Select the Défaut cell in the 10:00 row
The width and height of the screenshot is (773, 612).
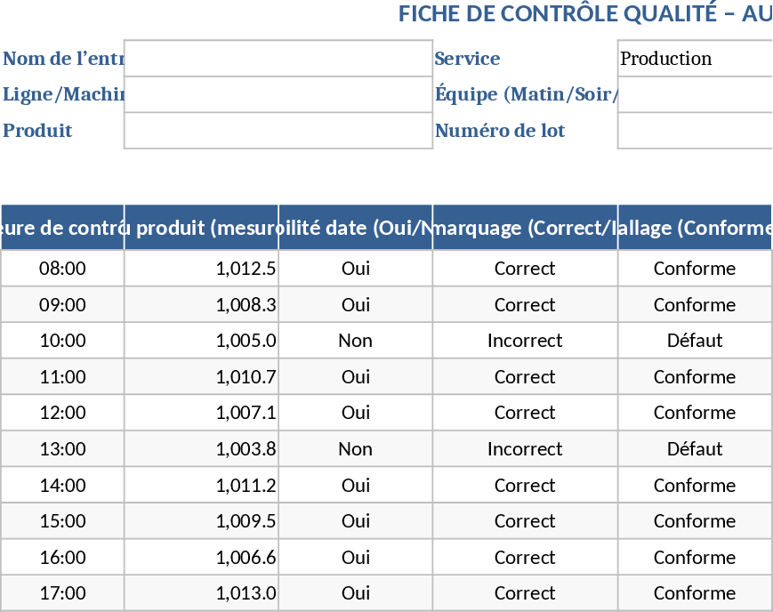pos(695,340)
